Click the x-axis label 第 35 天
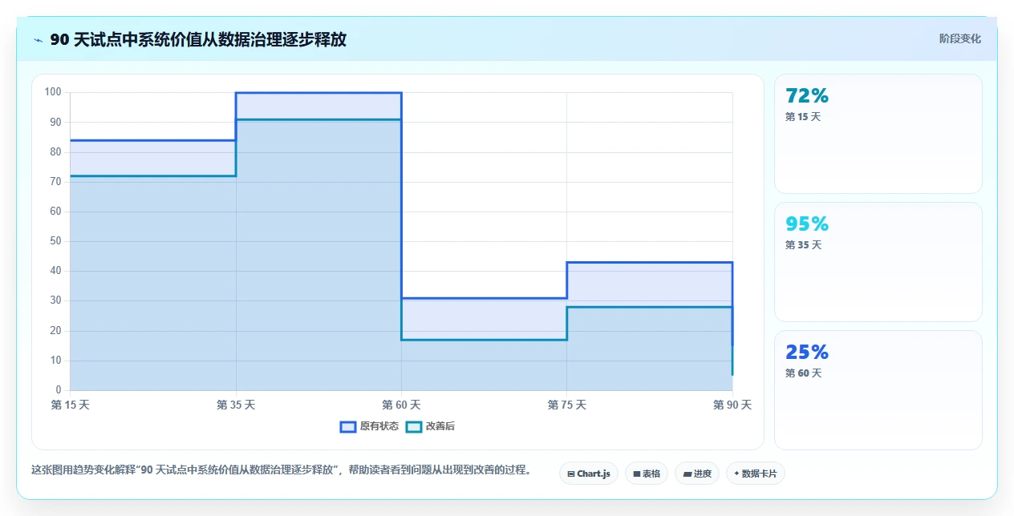1014x516 pixels. pyautogui.click(x=236, y=405)
